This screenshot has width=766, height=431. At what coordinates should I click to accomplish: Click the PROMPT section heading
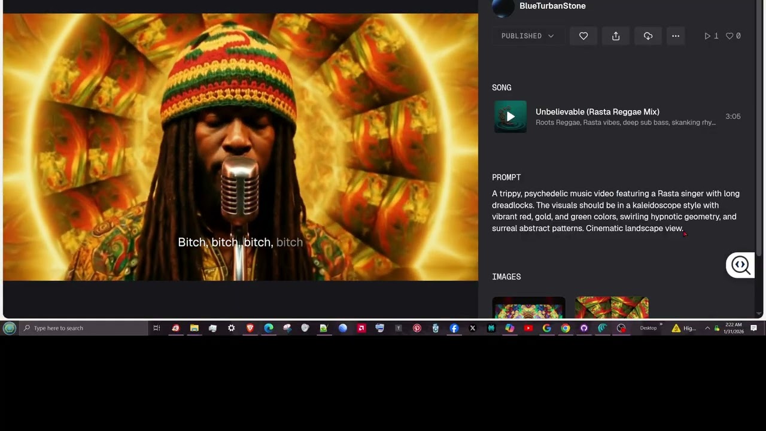pos(506,178)
